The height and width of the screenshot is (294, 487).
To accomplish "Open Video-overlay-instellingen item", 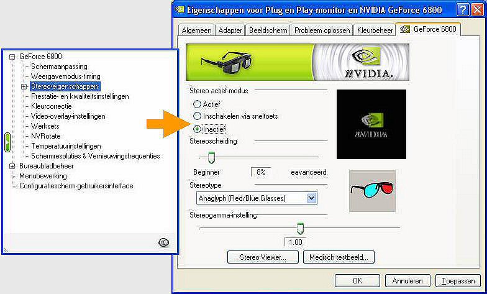I will pyautogui.click(x=68, y=116).
